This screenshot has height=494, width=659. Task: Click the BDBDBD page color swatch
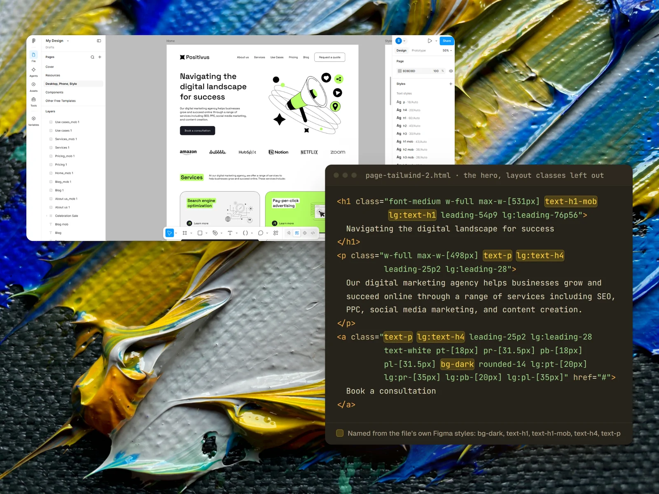click(x=400, y=71)
